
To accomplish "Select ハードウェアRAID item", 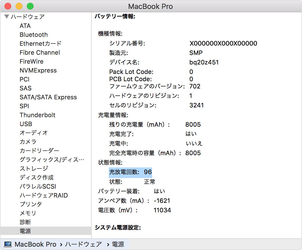I will point(44,195).
